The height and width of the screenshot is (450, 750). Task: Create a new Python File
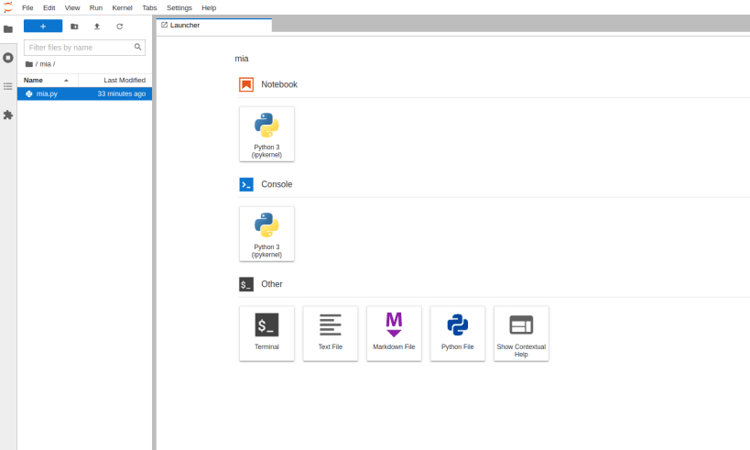tap(457, 334)
